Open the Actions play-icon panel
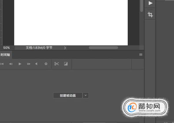 (150, 3)
